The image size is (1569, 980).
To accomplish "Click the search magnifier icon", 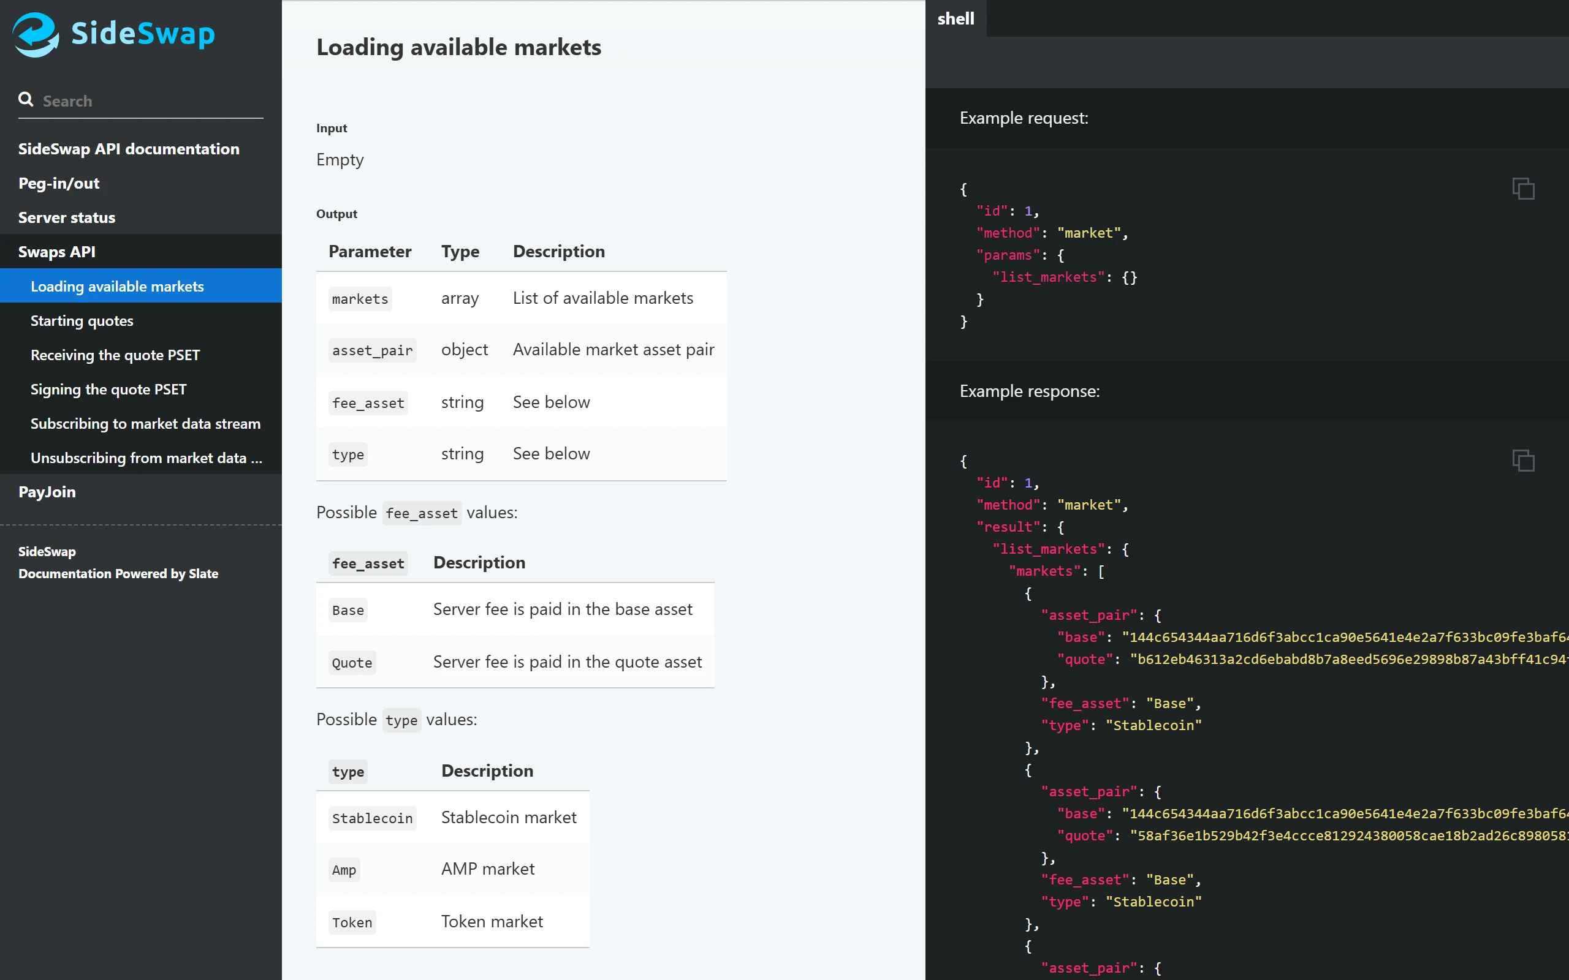I will [x=26, y=99].
